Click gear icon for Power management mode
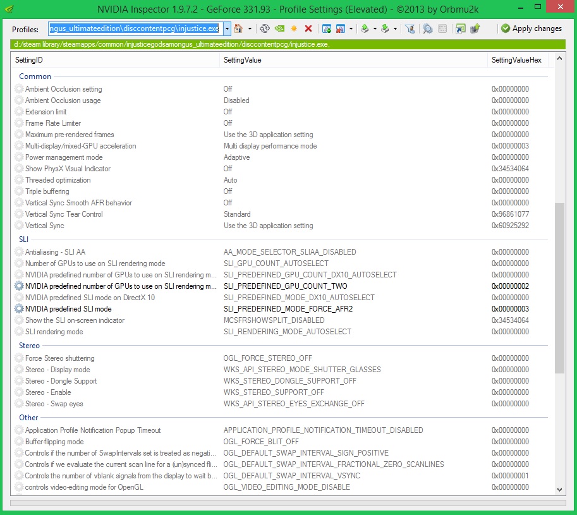Viewport: 577px width, 515px height. click(19, 157)
